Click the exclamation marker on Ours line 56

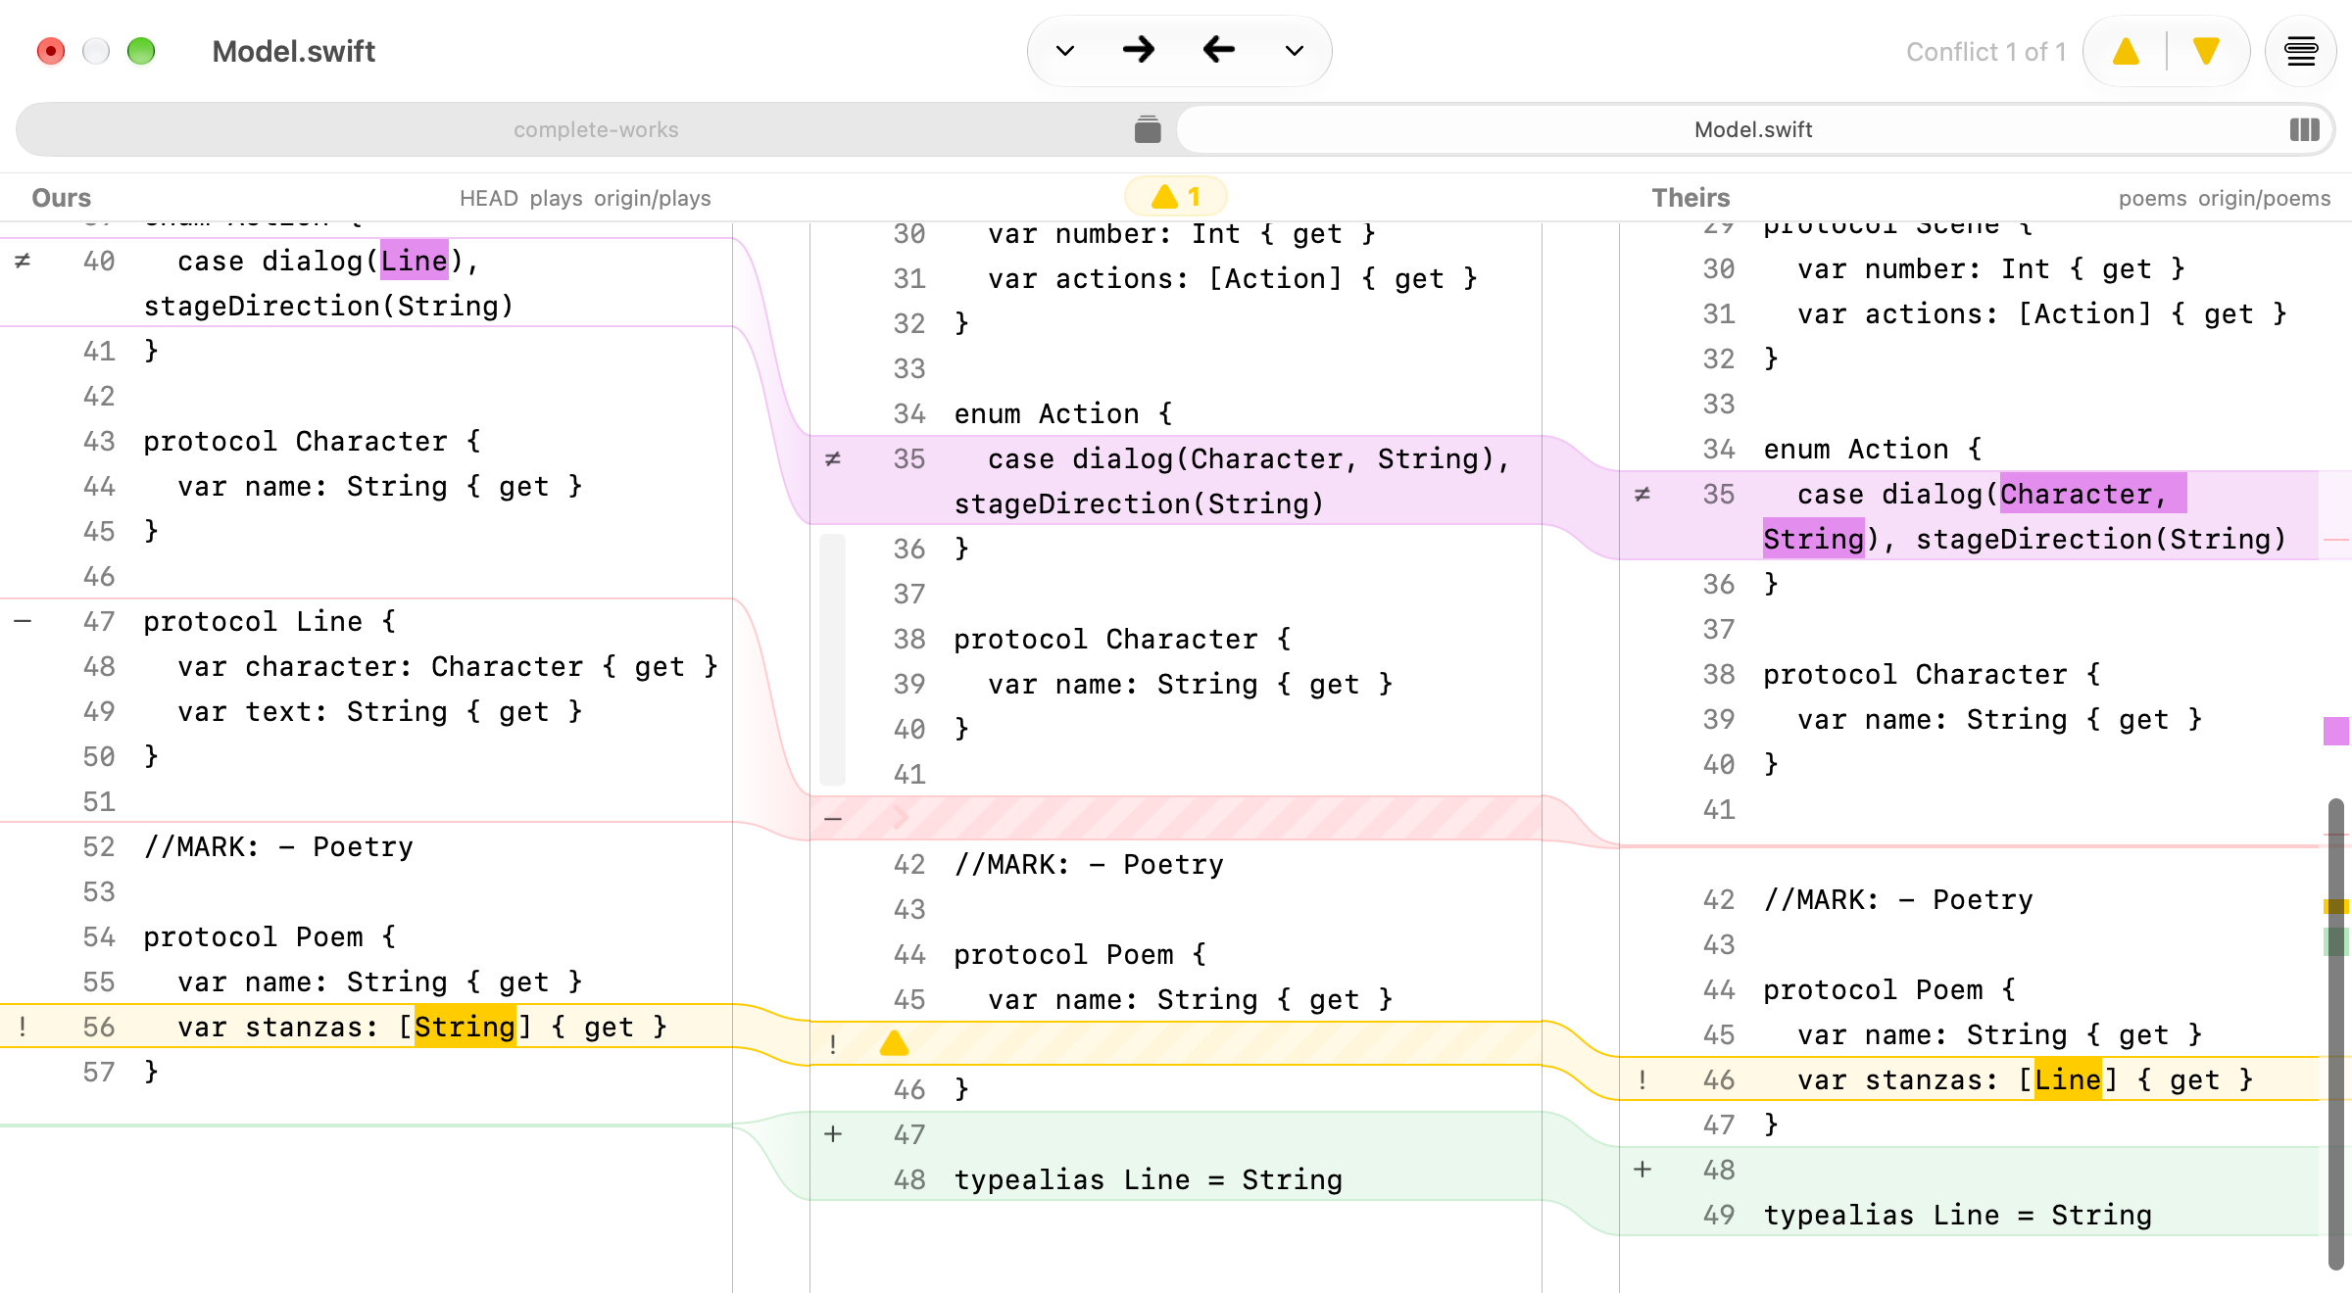point(23,1027)
